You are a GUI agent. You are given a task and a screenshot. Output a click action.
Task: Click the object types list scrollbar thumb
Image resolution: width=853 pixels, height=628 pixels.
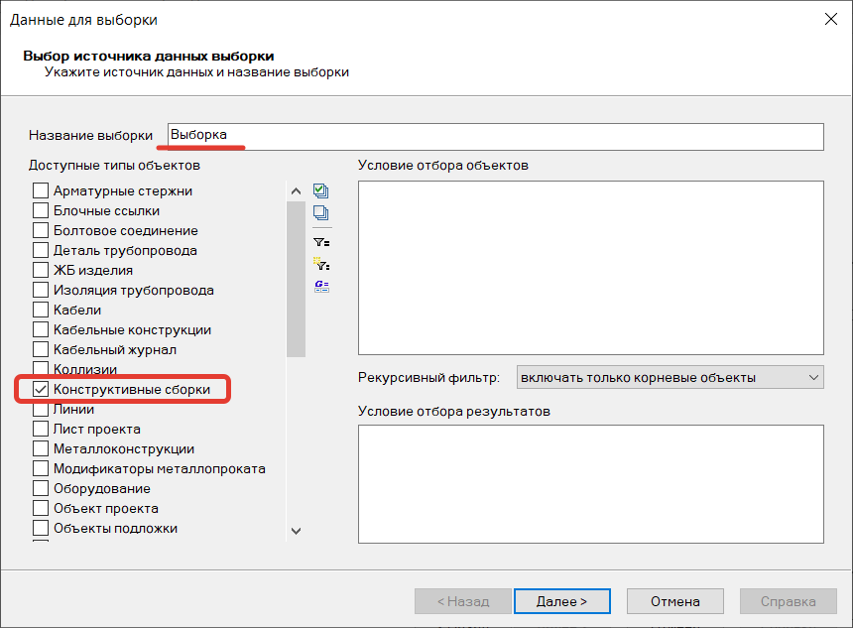tap(296, 278)
